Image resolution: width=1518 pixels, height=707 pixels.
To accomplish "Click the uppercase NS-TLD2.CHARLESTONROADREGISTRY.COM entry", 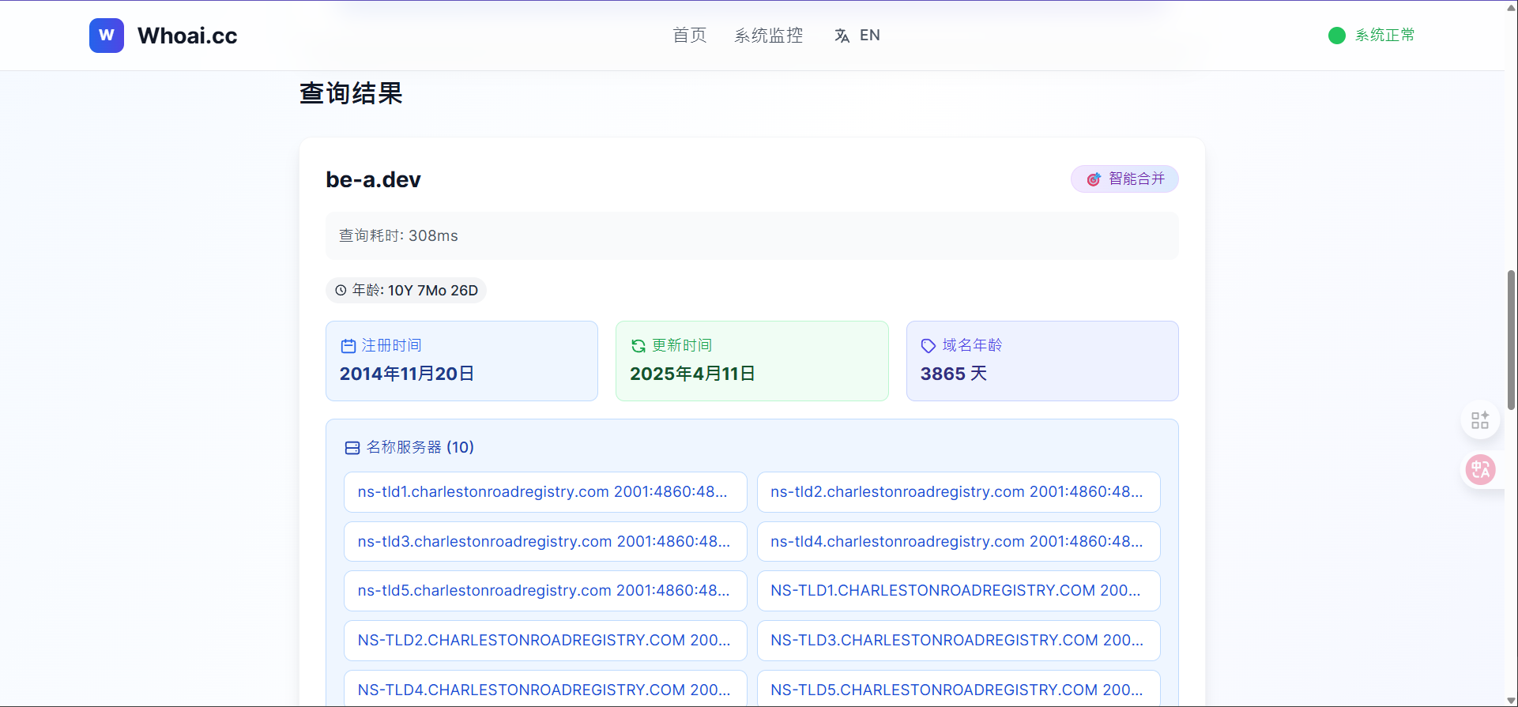I will (545, 641).
